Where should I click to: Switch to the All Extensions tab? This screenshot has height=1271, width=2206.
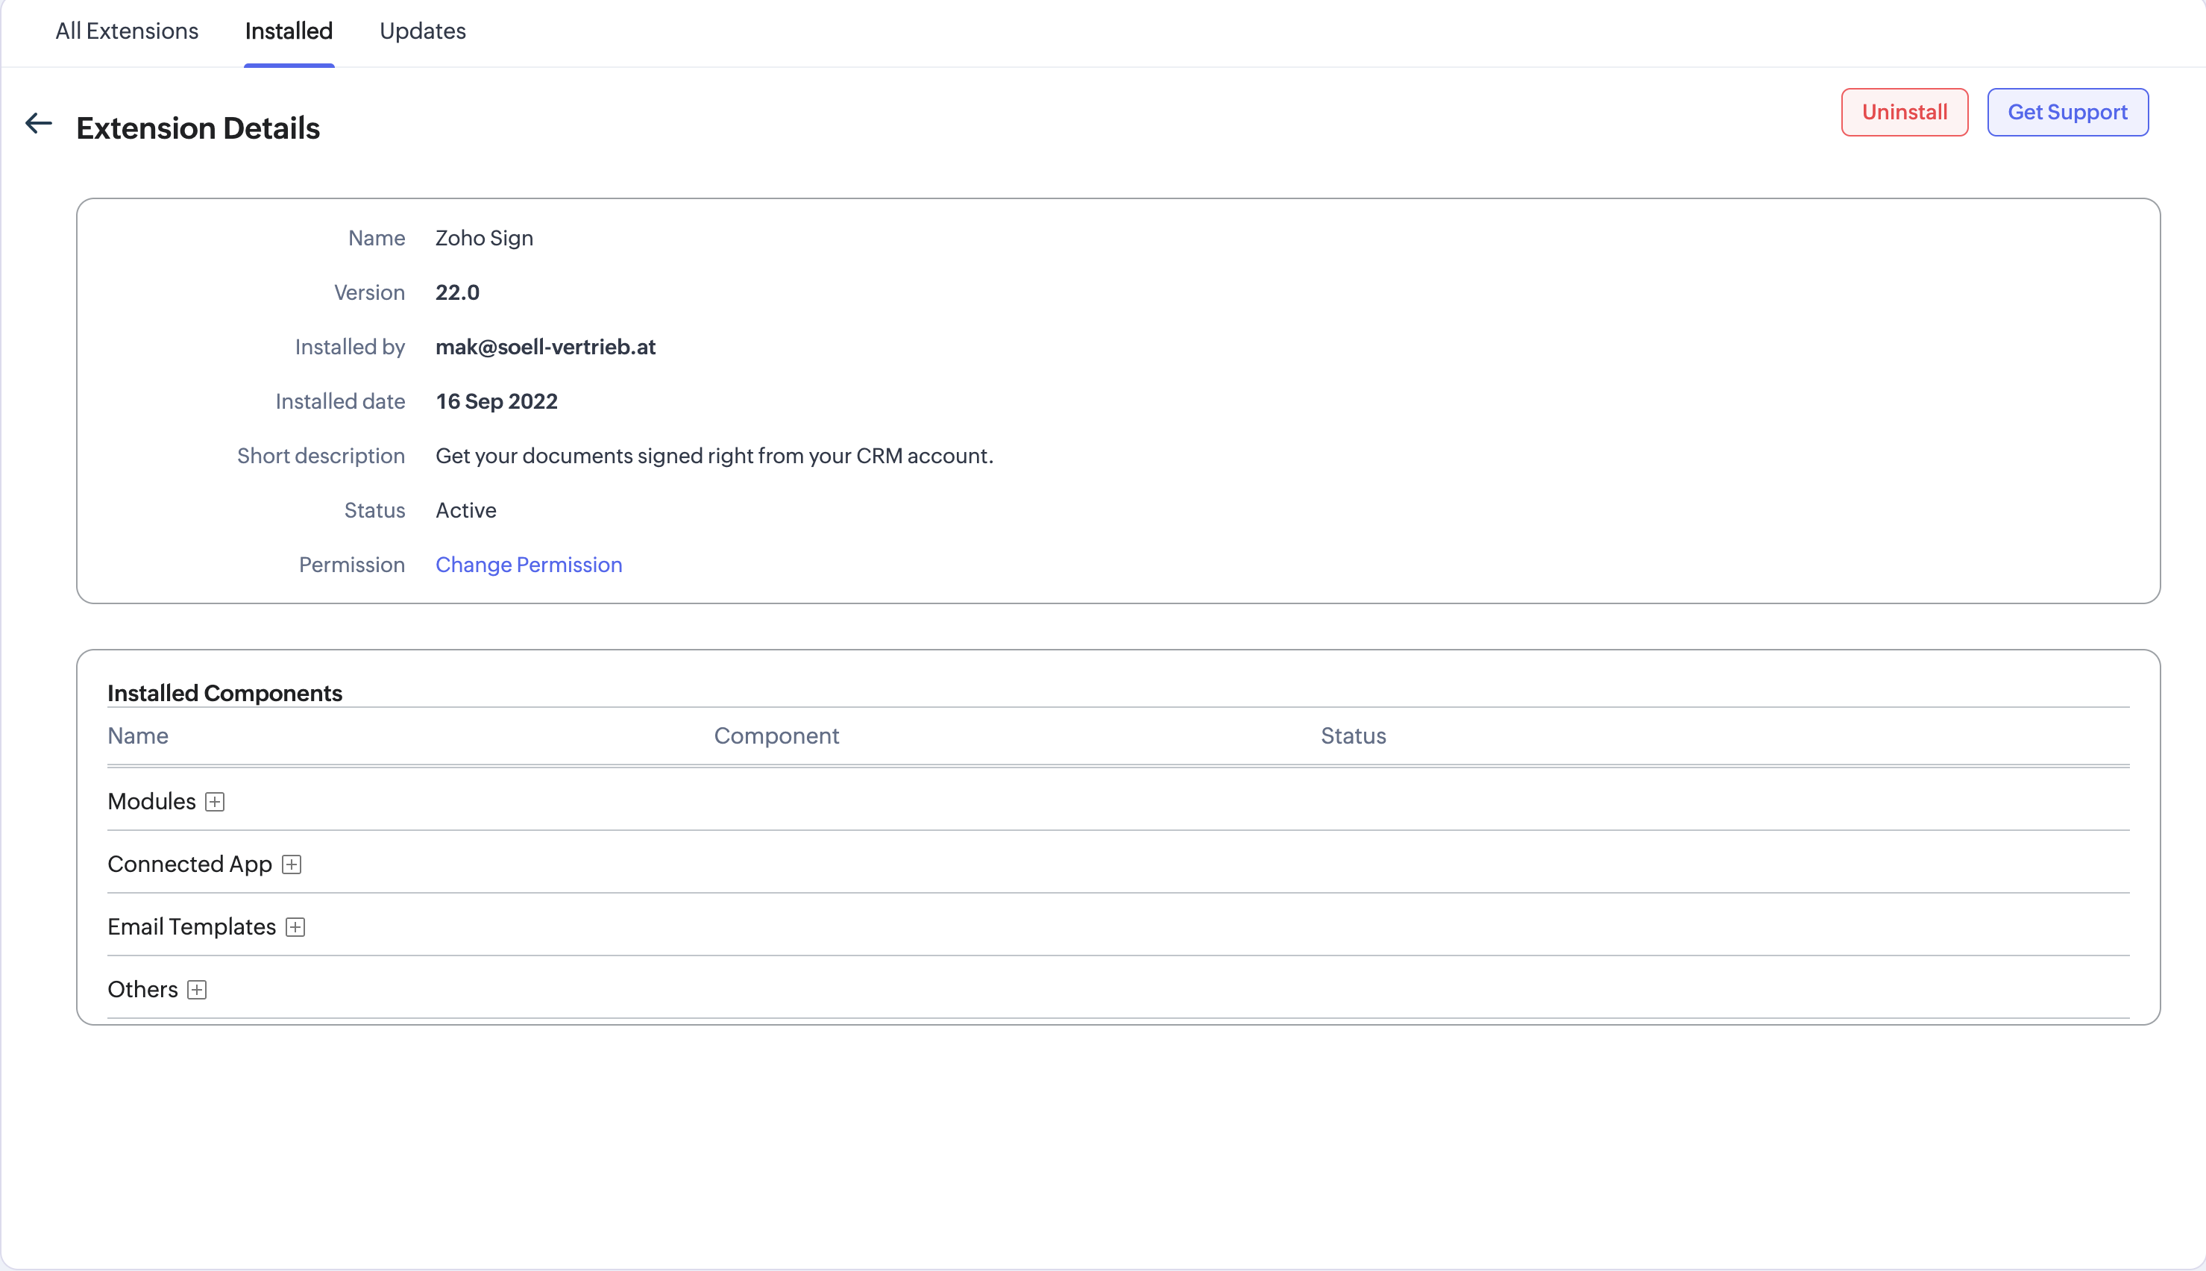[128, 31]
